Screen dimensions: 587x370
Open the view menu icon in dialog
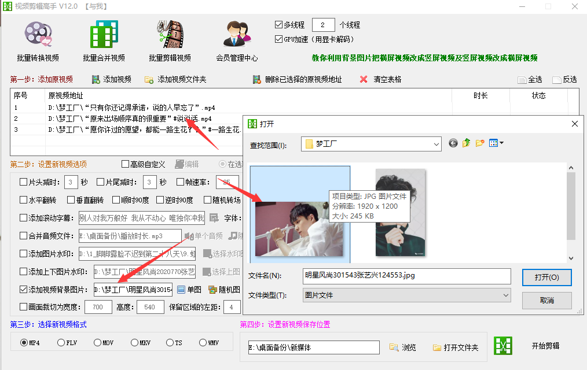pyautogui.click(x=496, y=143)
